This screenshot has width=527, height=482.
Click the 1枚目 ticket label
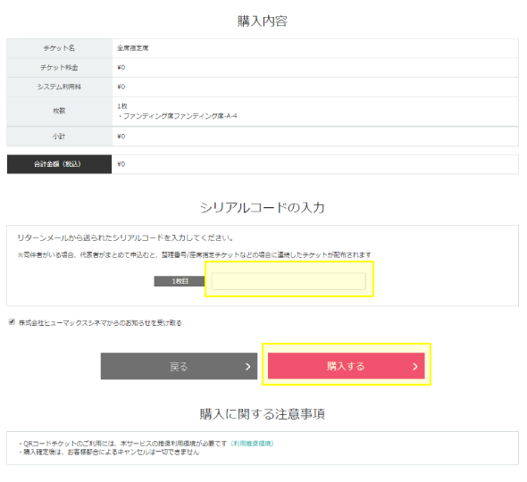[180, 281]
